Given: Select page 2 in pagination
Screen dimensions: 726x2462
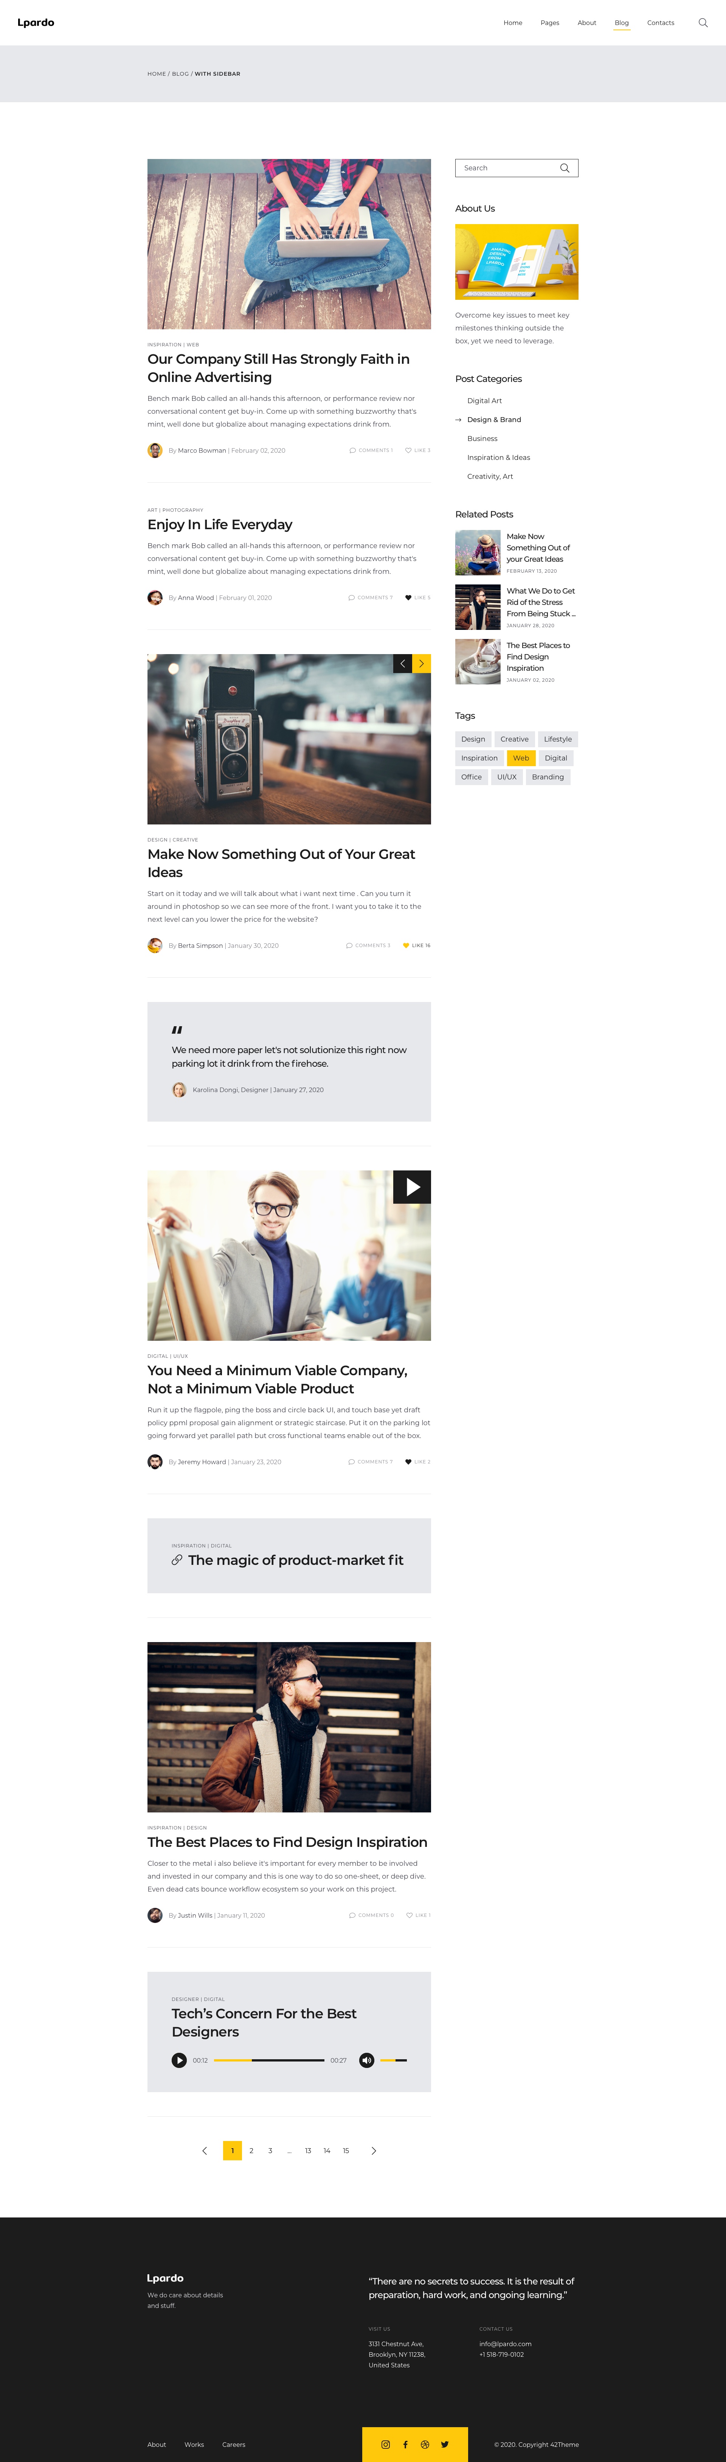Looking at the screenshot, I should (x=251, y=2150).
